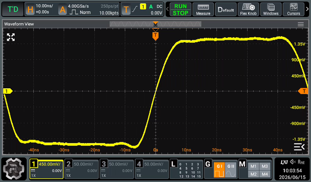Click the time 10:03:54

pos(292,170)
